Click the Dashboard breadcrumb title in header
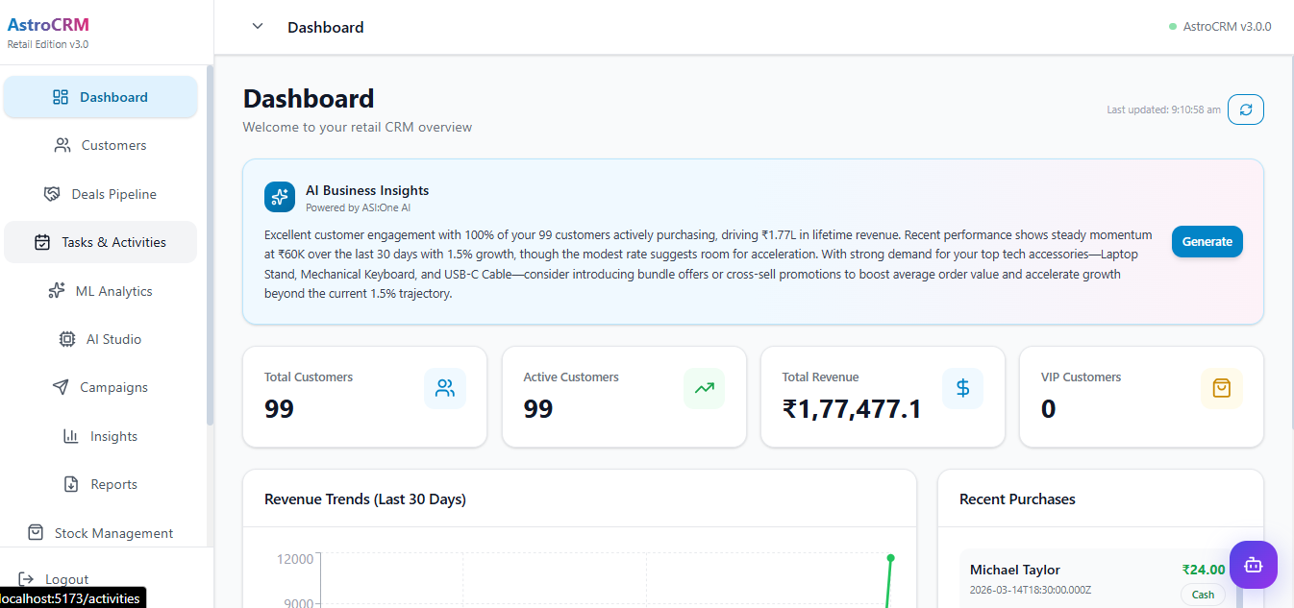This screenshot has height=608, width=1294. (326, 27)
